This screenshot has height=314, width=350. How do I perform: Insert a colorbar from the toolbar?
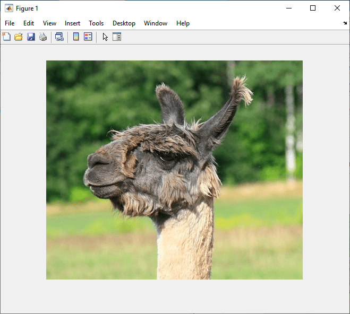tap(76, 37)
